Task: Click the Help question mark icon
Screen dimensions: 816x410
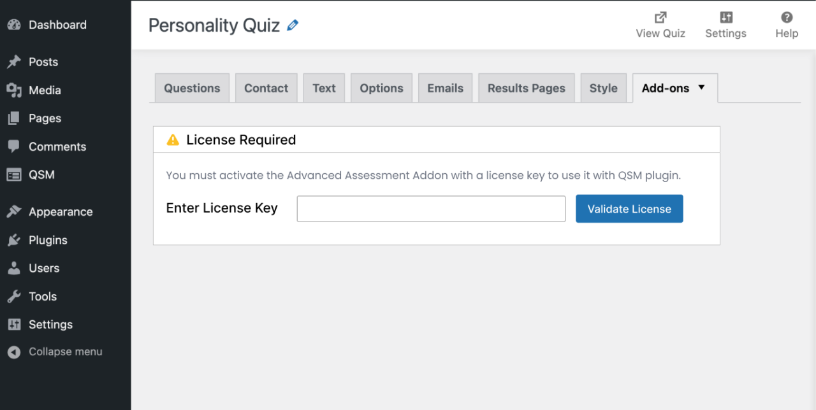Action: point(786,17)
